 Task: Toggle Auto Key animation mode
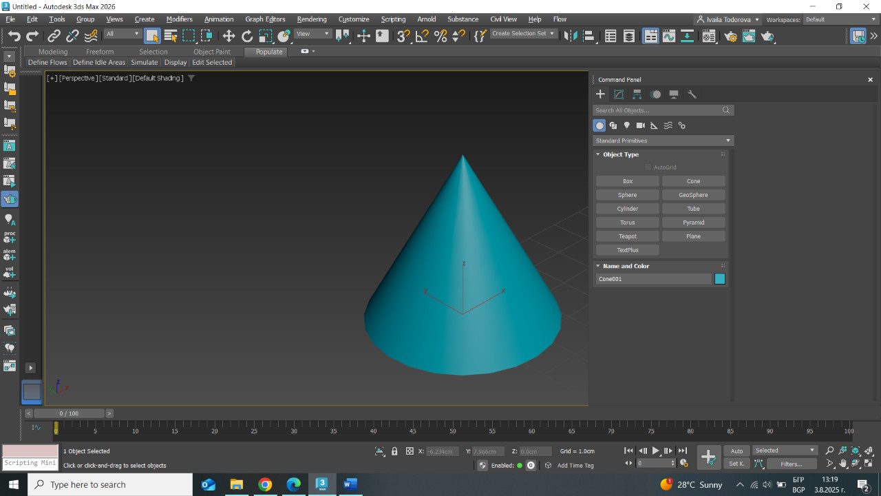coord(736,451)
